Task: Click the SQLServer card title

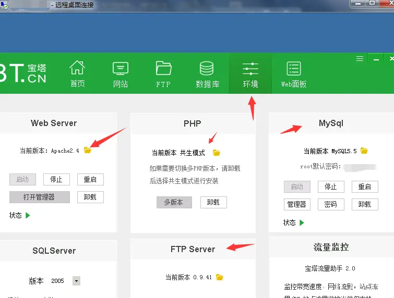Action: click(54, 251)
